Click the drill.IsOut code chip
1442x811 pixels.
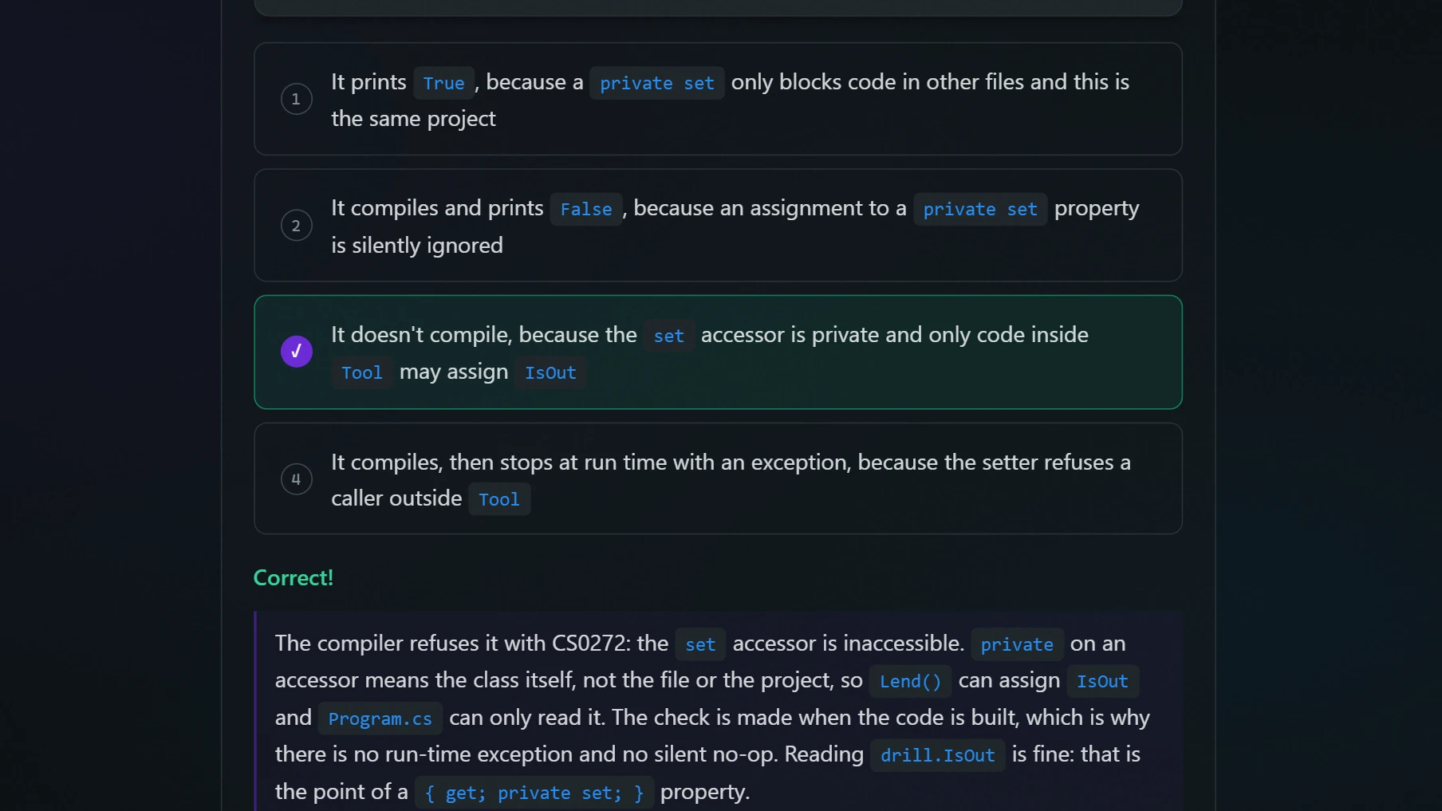coord(937,755)
